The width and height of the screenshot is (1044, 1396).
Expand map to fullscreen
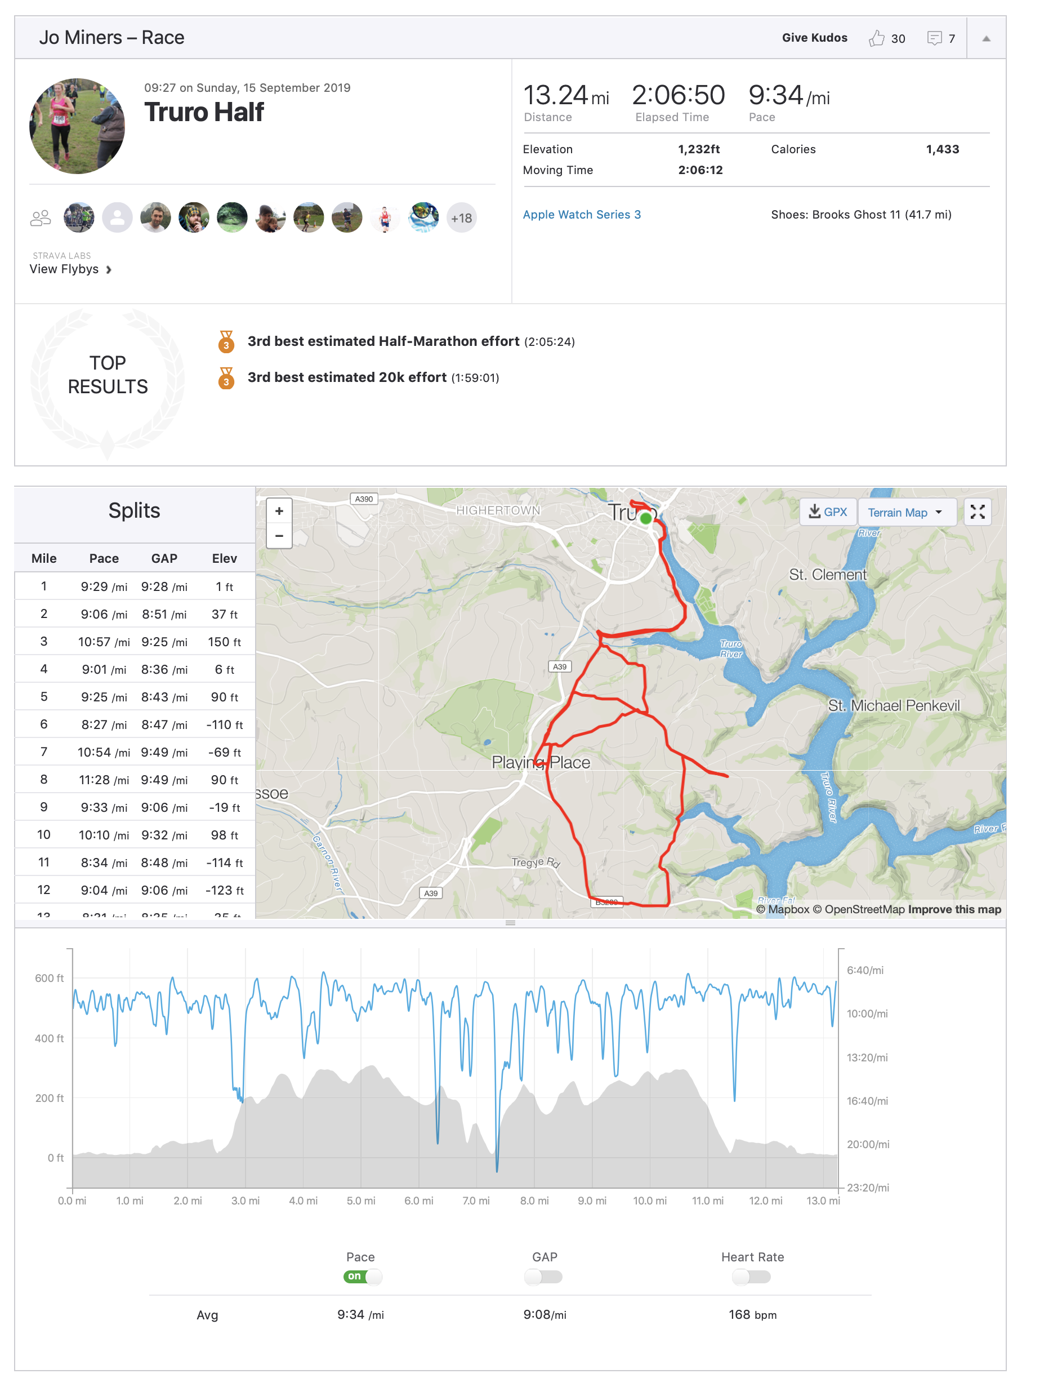pyautogui.click(x=977, y=512)
